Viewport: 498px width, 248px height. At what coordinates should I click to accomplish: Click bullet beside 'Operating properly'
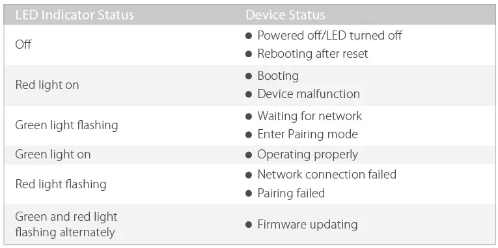coord(249,155)
